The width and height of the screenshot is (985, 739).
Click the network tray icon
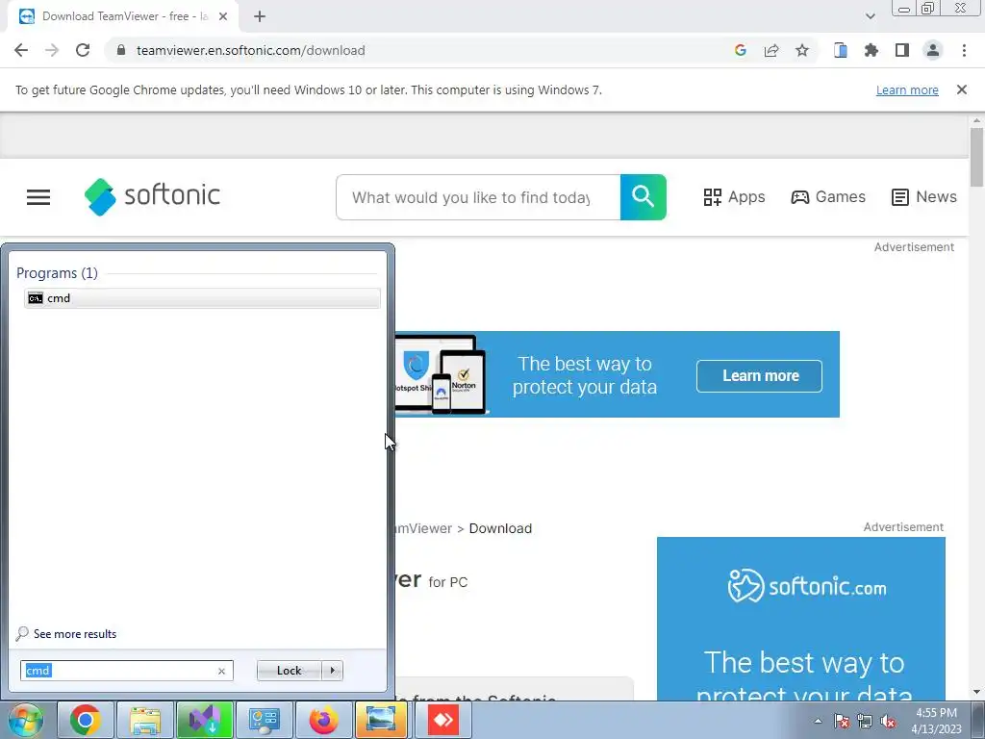pyautogui.click(x=865, y=721)
